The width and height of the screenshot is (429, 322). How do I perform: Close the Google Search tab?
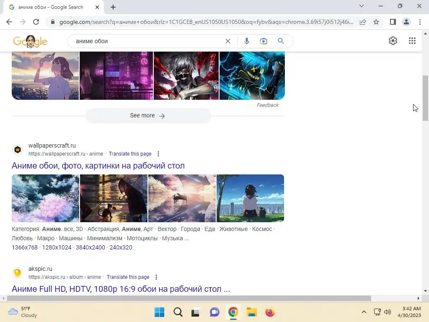(x=97, y=7)
